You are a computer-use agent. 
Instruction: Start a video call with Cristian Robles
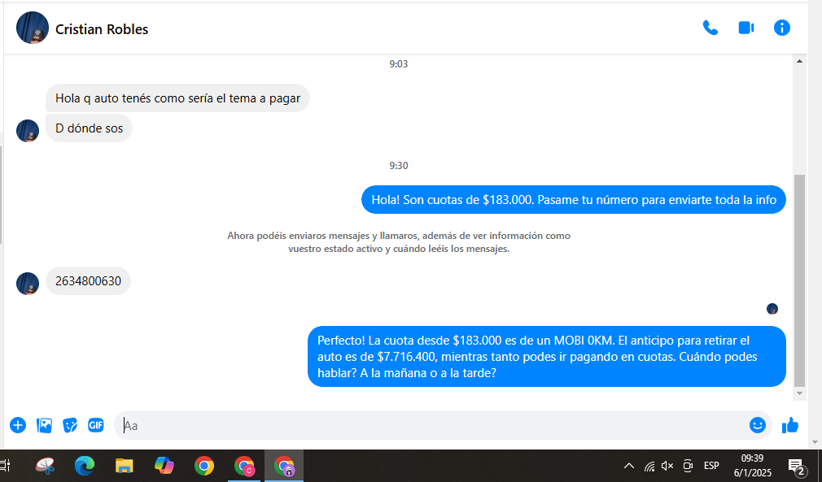coord(745,28)
